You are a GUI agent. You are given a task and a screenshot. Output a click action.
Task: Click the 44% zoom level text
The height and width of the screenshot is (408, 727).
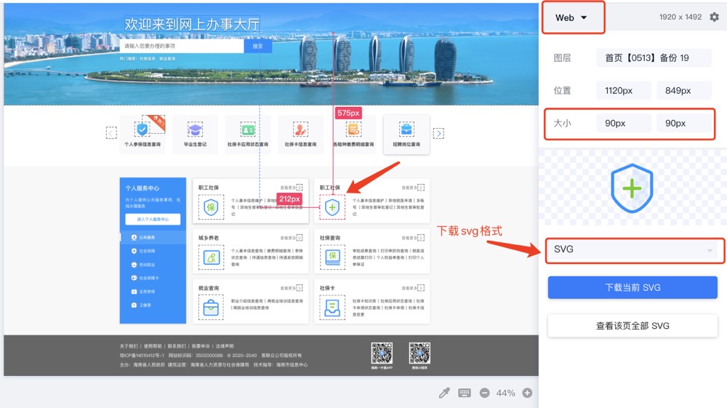[506, 393]
